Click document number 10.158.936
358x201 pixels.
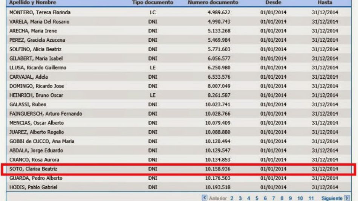tap(218, 169)
